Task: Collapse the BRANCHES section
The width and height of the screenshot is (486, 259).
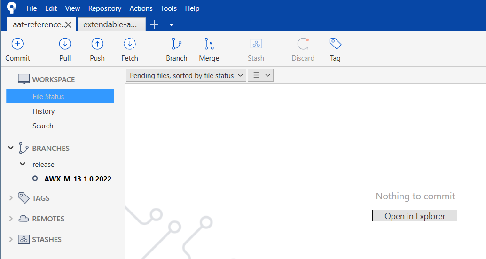Action: click(x=11, y=148)
